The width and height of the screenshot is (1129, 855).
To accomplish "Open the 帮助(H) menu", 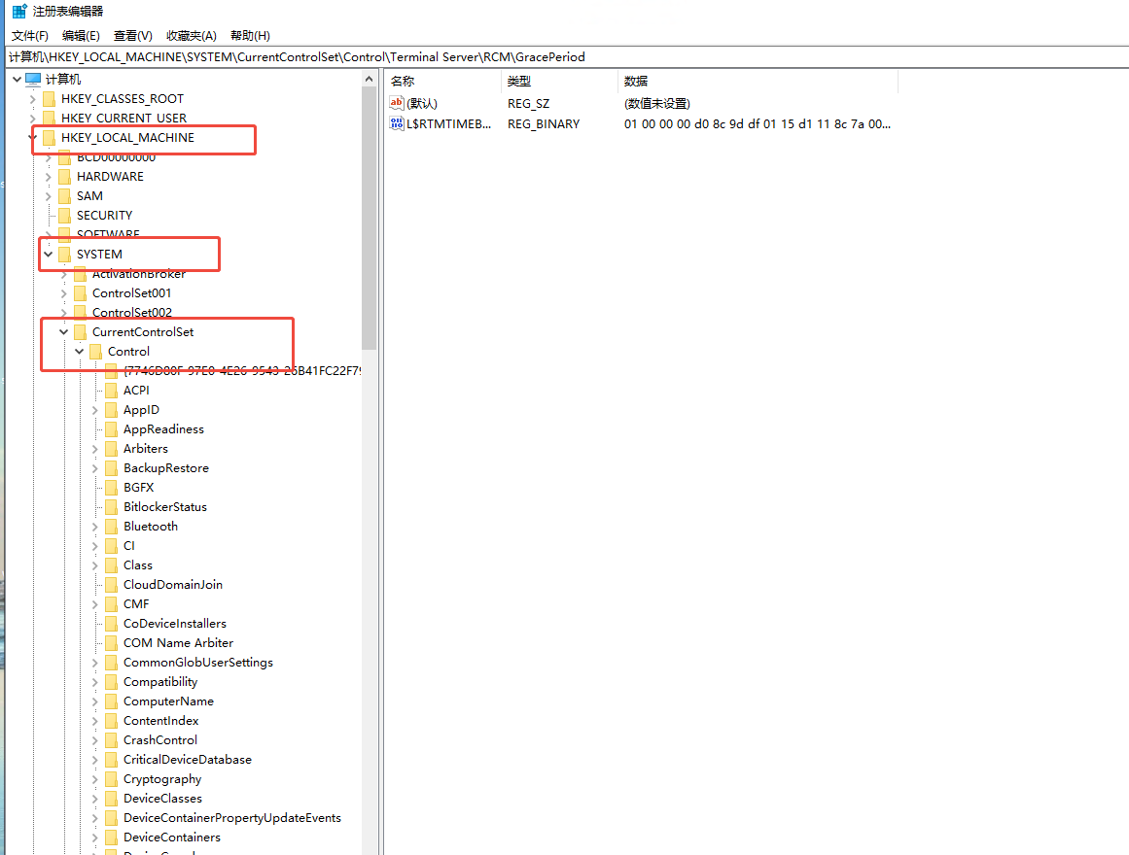I will [250, 35].
